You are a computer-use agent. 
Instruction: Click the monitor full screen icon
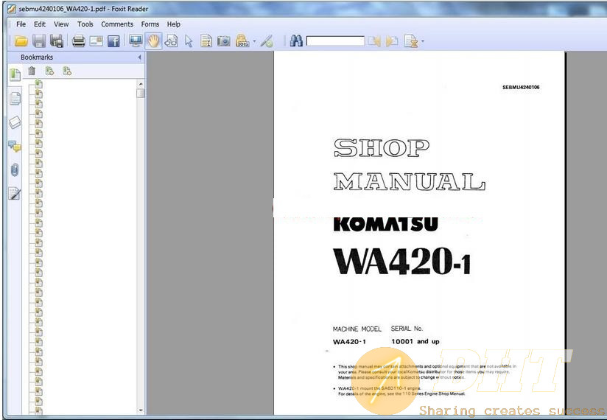pos(136,41)
